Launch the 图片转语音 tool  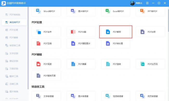(81, 96)
